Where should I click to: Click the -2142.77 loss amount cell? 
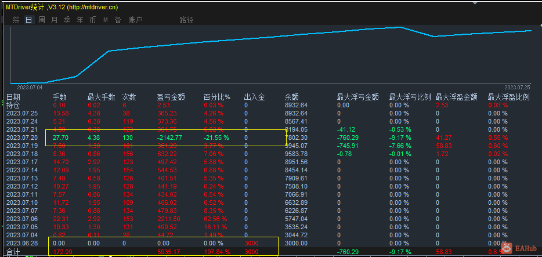pyautogui.click(x=169, y=137)
